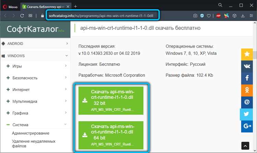Image resolution: width=257 pixels, height=153 pixels.
Task: Select the Размер файла: 102.4 Kb text
Action: coord(189,75)
